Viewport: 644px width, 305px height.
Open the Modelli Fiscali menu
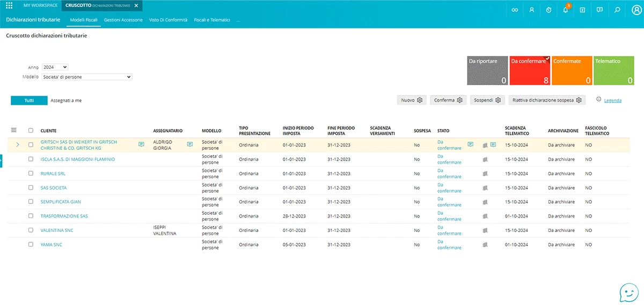point(84,20)
